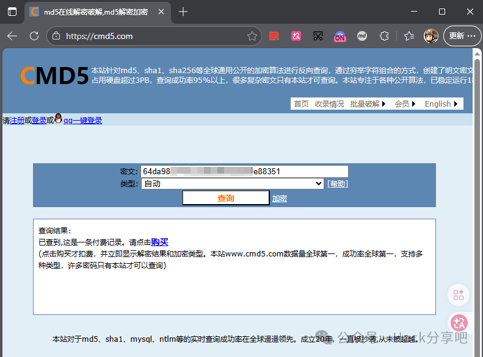The image size is (483, 357).
Task: Click the [帮助] help link
Action: 338,184
